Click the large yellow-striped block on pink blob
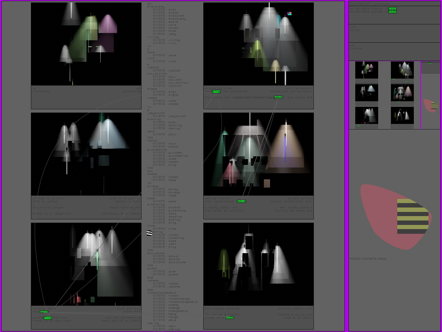The width and height of the screenshot is (442, 332). coord(412,216)
